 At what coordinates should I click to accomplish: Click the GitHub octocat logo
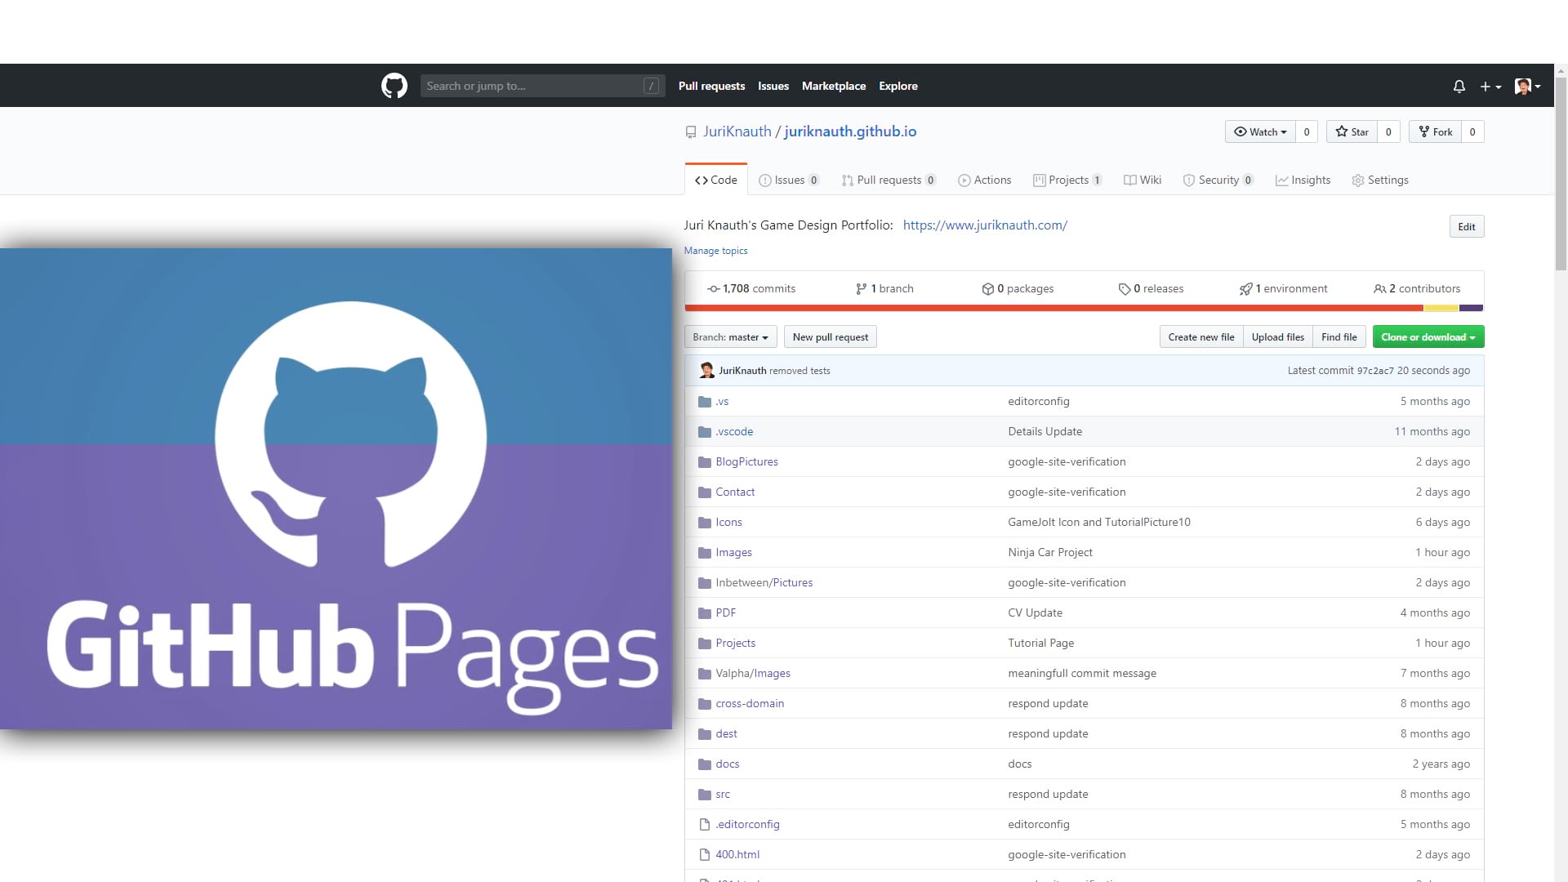coord(394,85)
